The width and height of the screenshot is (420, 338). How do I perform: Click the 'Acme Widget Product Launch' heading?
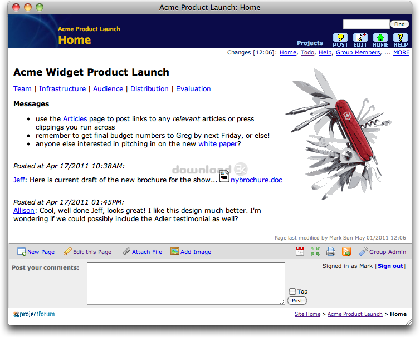tap(91, 72)
